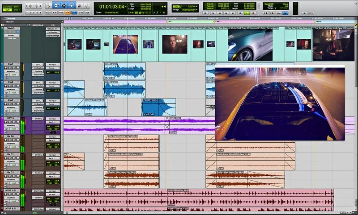Open X A1 'fx m a' output selector

pyautogui.click(x=53, y=68)
